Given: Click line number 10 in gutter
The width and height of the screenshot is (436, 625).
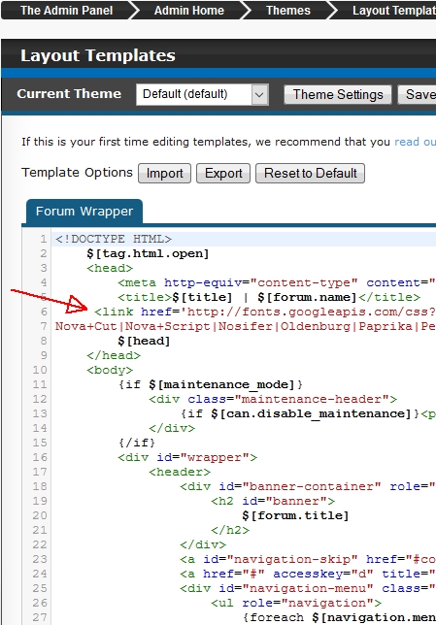Looking at the screenshot, I should [40, 370].
